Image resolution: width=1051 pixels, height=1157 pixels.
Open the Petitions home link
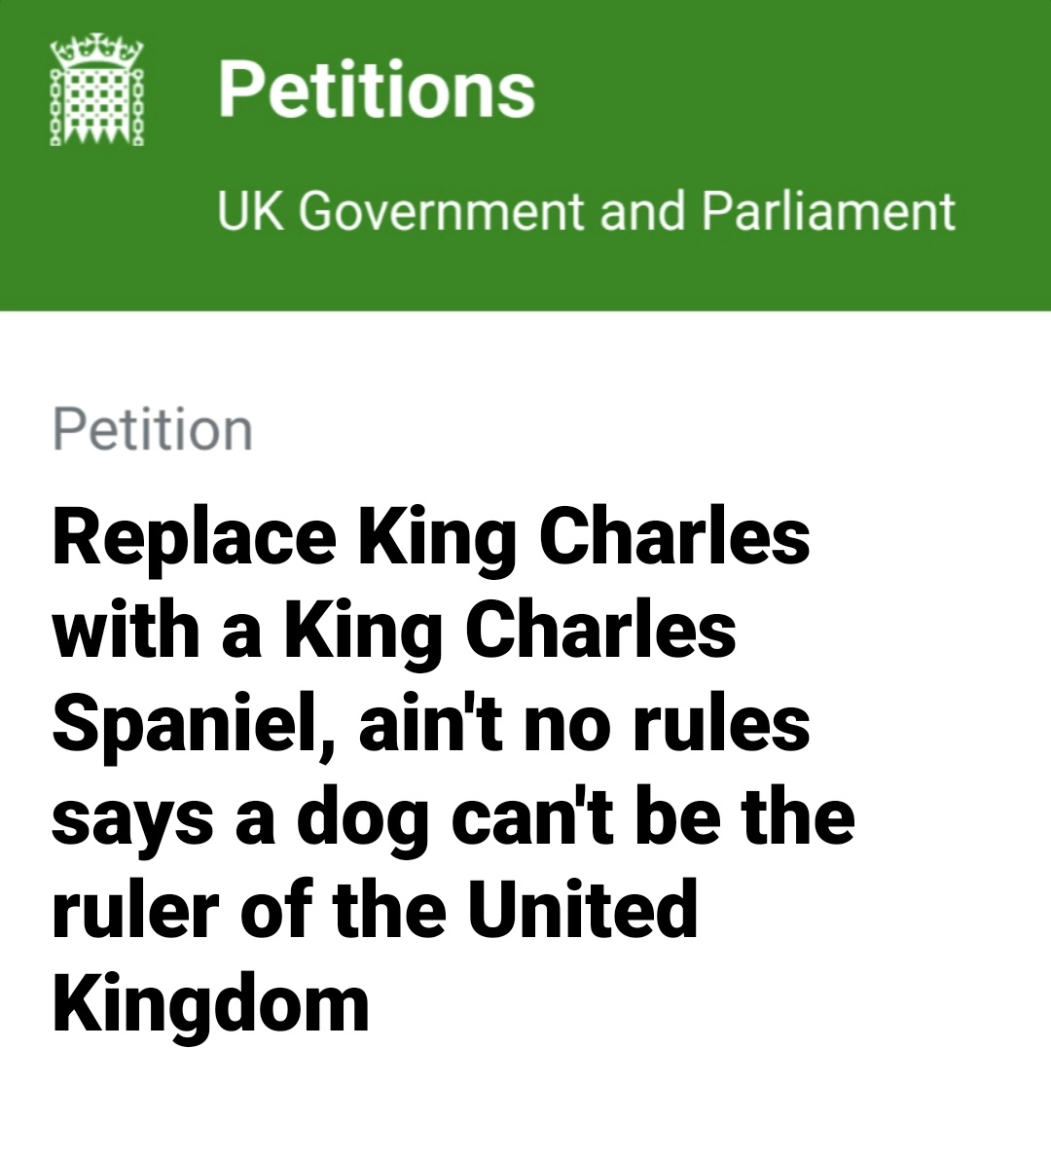pos(377,90)
